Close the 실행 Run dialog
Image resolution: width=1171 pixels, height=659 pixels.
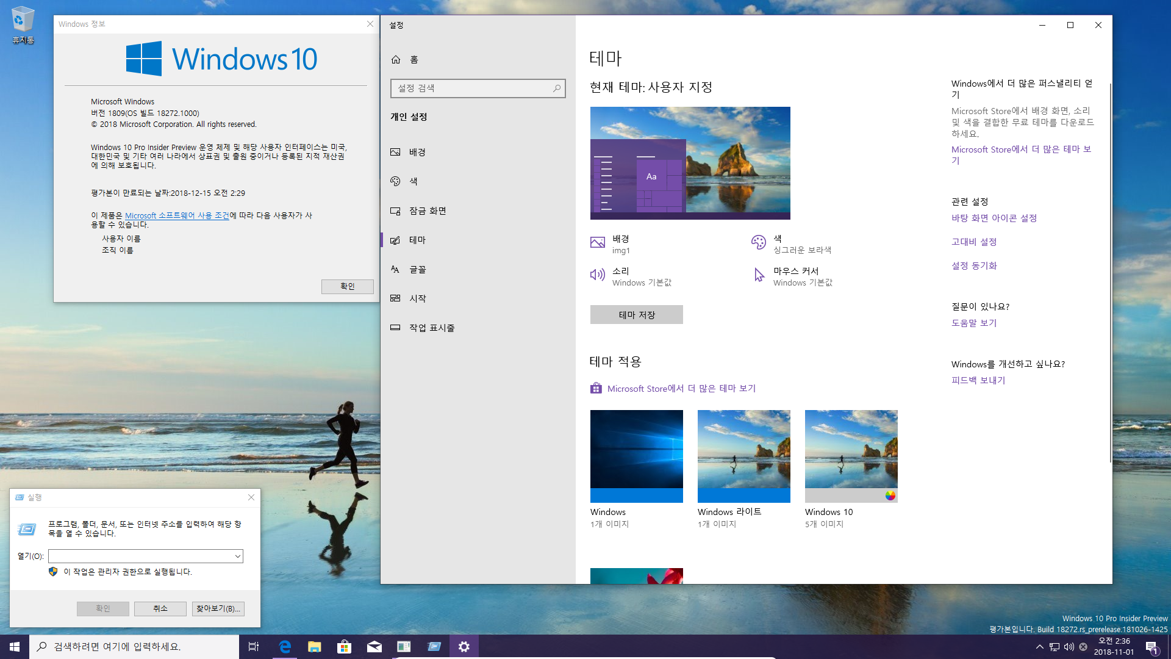(251, 497)
